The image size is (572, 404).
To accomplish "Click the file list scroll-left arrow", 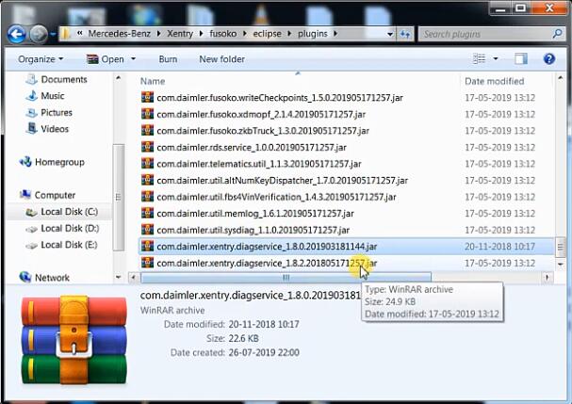I will 134,278.
